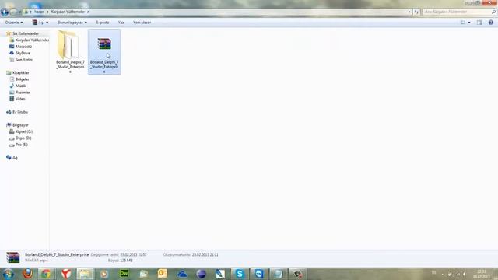Image resolution: width=498 pixels, height=280 pixels.
Task: Click the Windows Explorer taskbar icon
Action: coord(85,274)
